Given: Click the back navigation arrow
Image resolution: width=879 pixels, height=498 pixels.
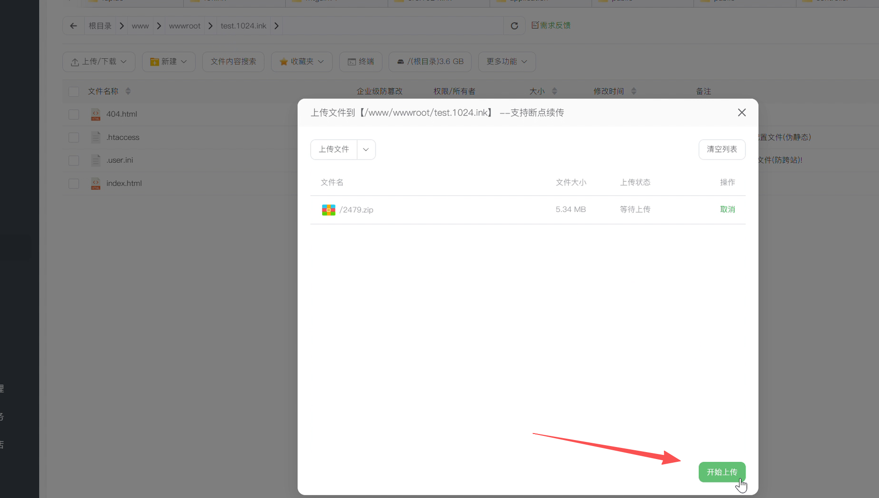Looking at the screenshot, I should click(73, 26).
